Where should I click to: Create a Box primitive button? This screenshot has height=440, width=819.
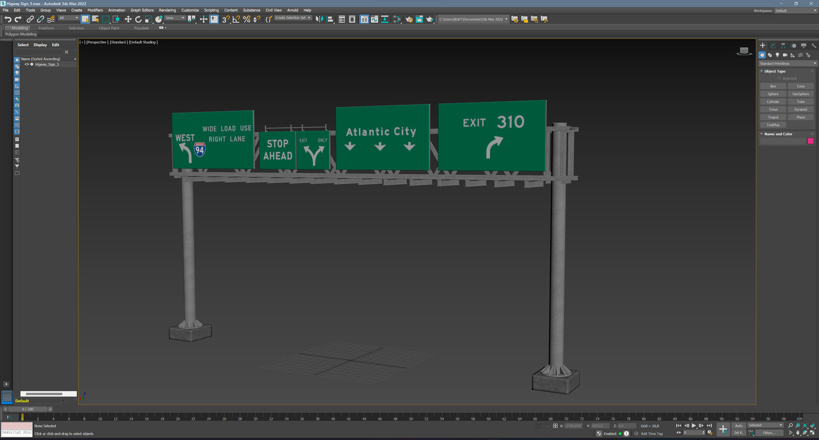773,86
